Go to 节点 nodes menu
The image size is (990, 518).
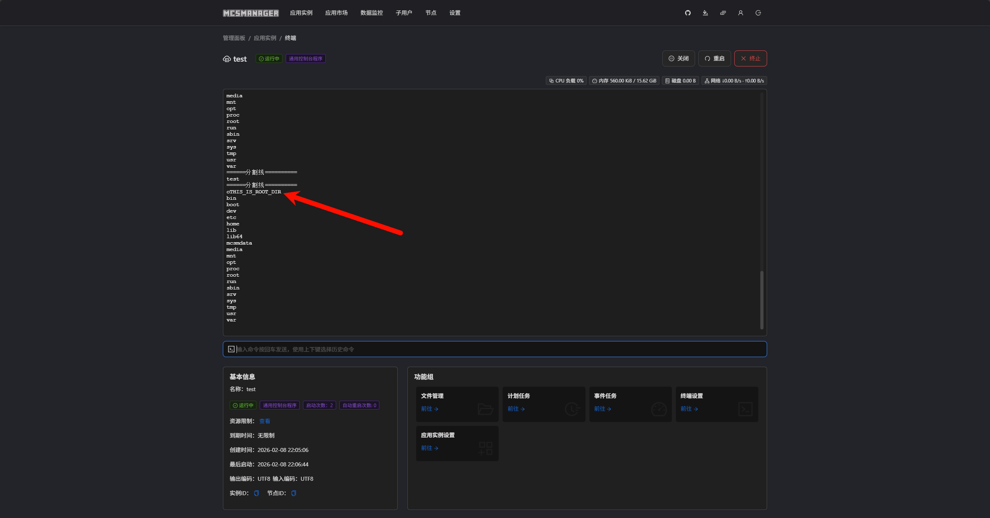tap(431, 13)
